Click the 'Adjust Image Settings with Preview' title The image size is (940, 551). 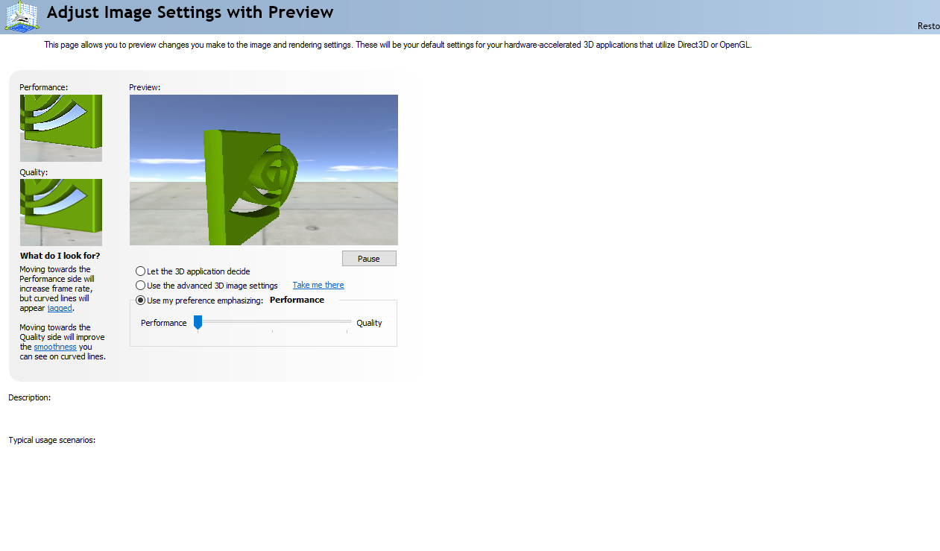tap(190, 13)
